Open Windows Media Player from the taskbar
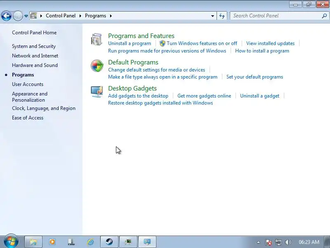The height and width of the screenshot is (248, 330). [52, 242]
